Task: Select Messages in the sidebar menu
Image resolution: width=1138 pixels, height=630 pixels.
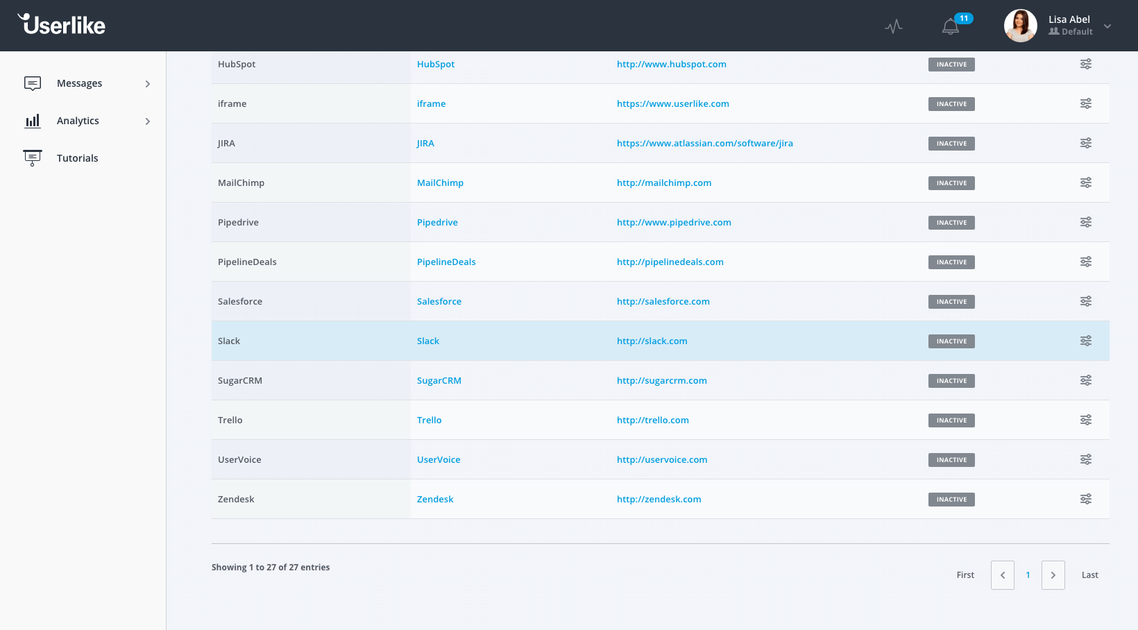Action: (79, 83)
